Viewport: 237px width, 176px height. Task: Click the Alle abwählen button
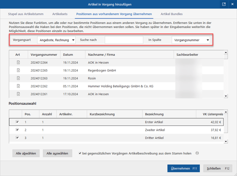tap(26, 153)
